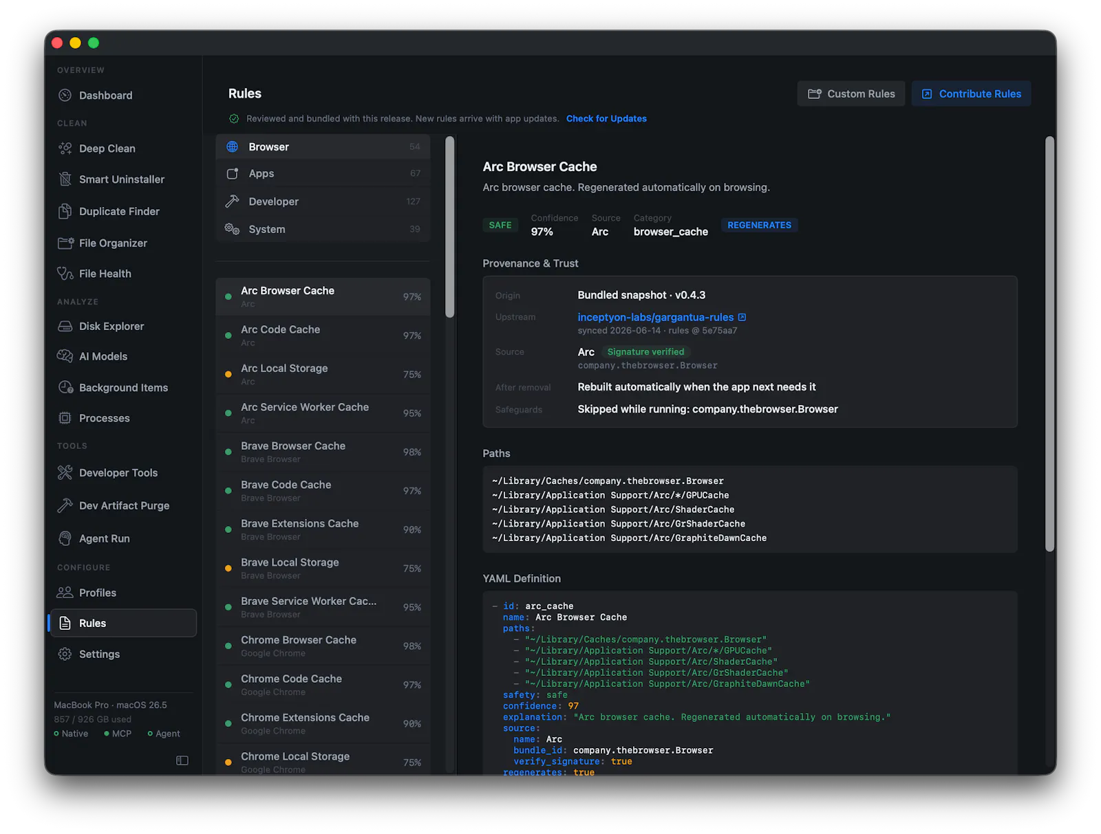Select the System rule category
The height and width of the screenshot is (834, 1101).
pos(323,229)
